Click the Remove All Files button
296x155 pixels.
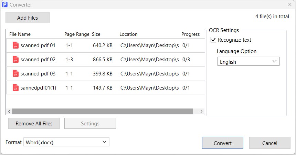pos(34,123)
